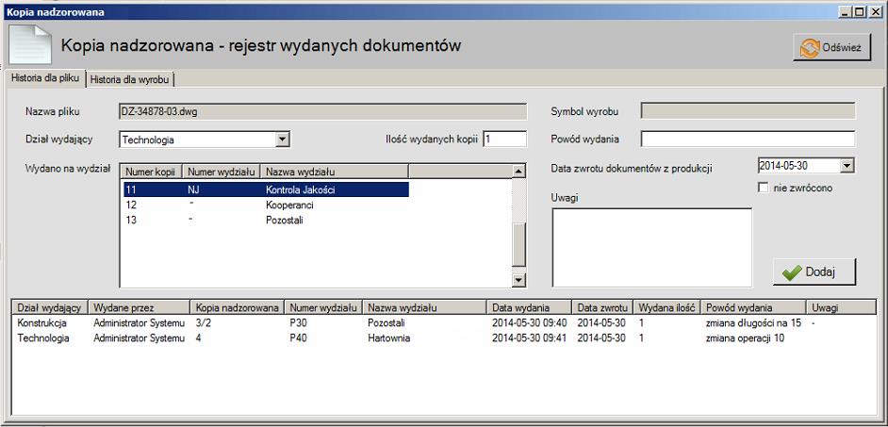Maximize the Kopia nadzorowana window
Viewport: 888px width, 427px height.
pos(861,10)
